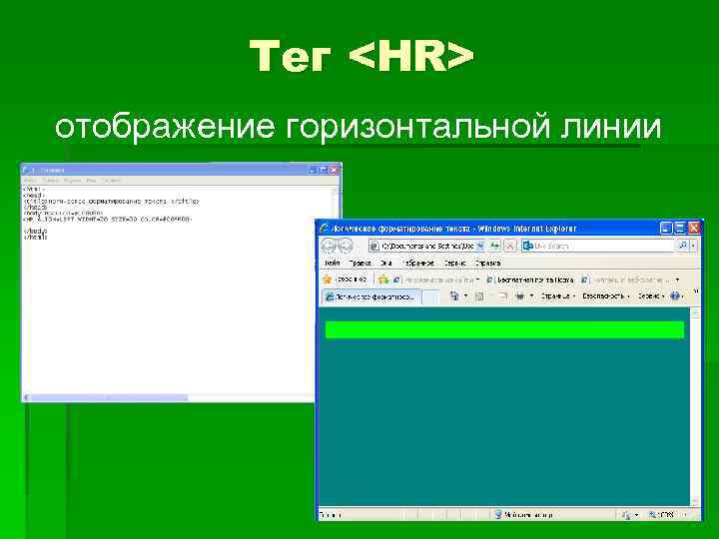Open zoom level dropdown in status bar

(x=685, y=515)
